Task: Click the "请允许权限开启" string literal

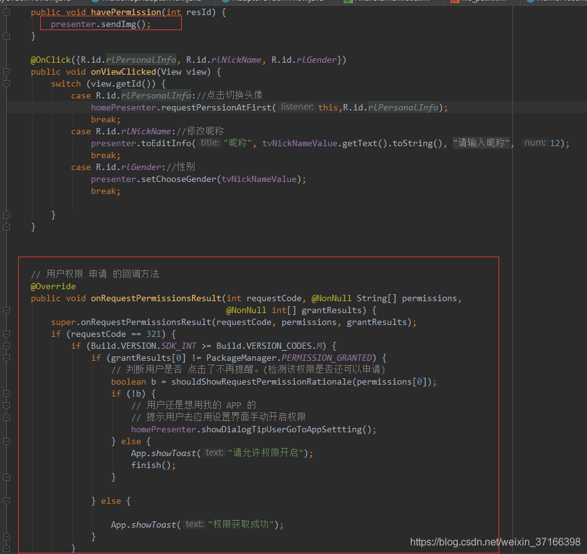Action: 265,453
